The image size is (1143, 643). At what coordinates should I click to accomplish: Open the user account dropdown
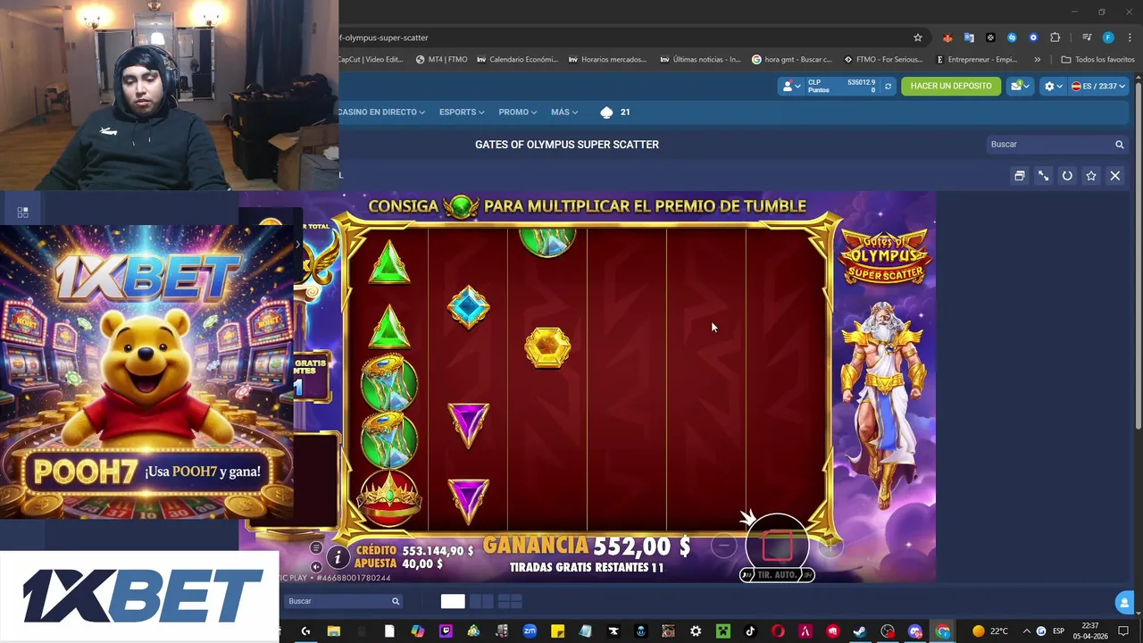coord(791,87)
